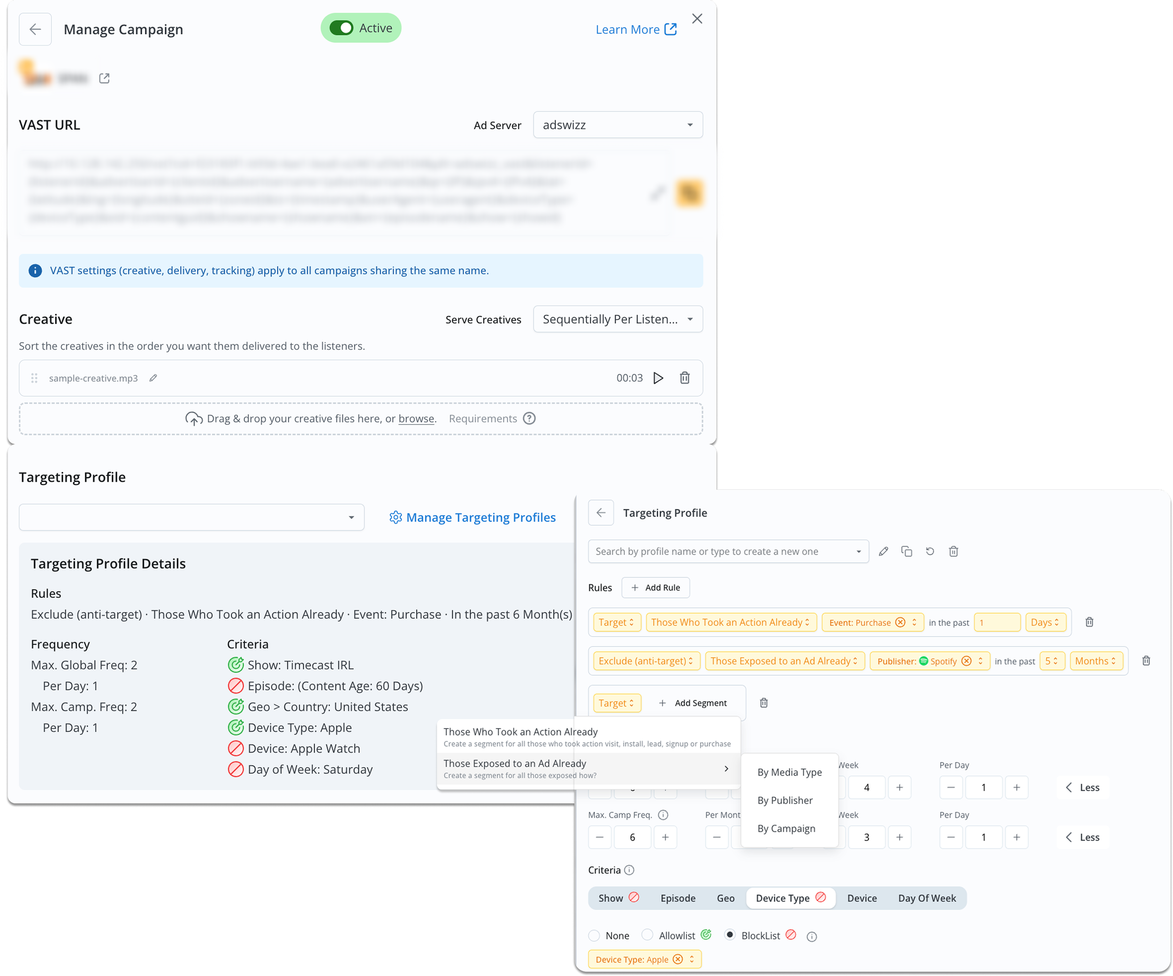Remove the Event: Purchase tag
1173x976 pixels.
coord(900,622)
